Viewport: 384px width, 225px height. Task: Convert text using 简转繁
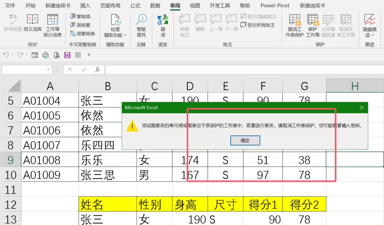[80, 25]
